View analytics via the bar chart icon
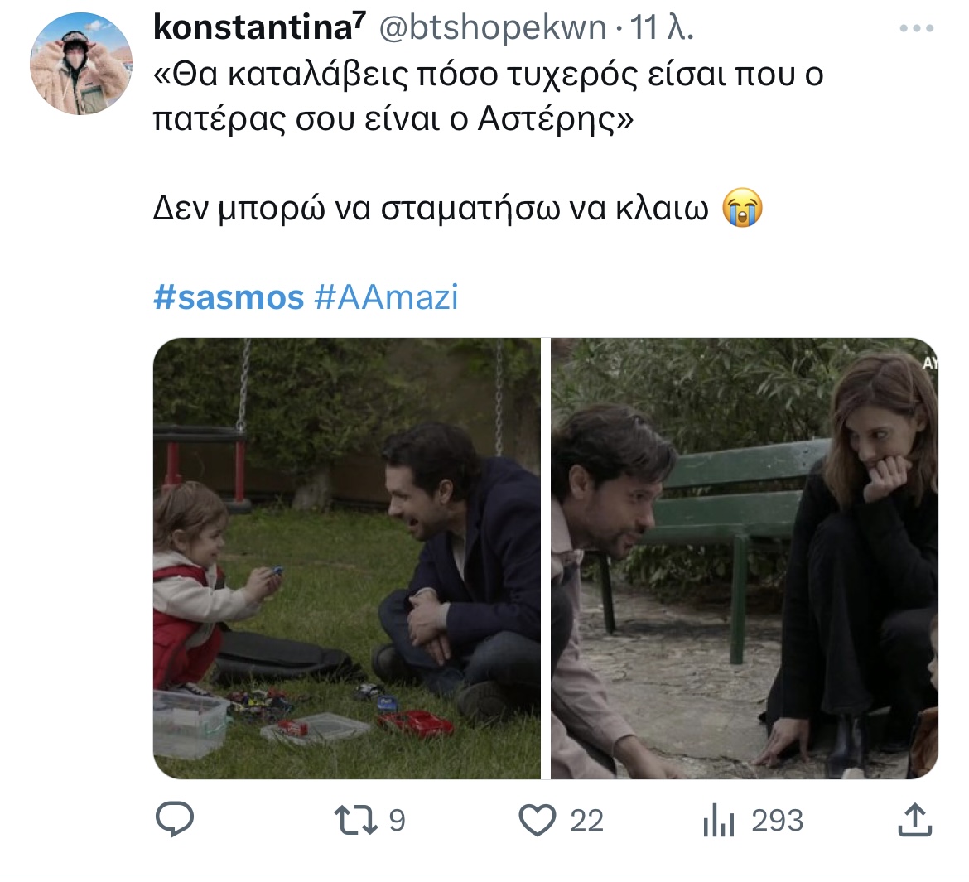 pyautogui.click(x=718, y=820)
